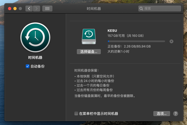The image size is (187, 125).
Task: Click the backup progress bar
Action: pyautogui.click(x=136, y=41)
